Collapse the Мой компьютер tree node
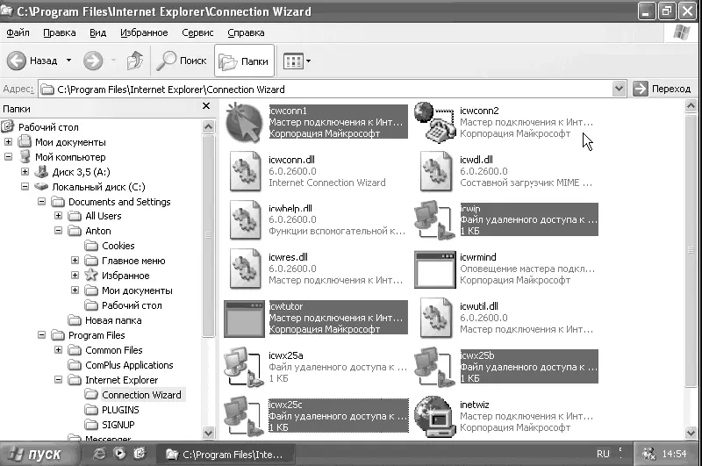Viewport: 702px width, 466px height. 8,157
